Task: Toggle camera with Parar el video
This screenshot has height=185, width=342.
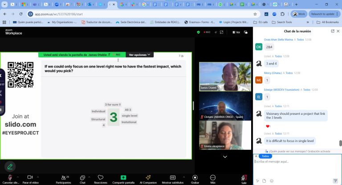Action: [x=30, y=177]
